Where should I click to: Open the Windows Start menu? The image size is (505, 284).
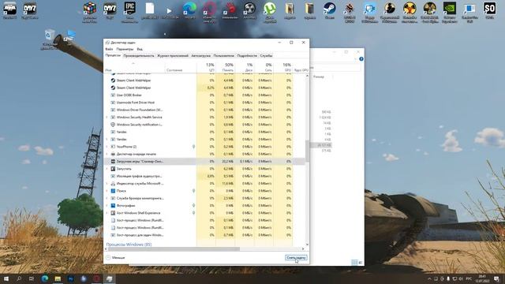pos(6,278)
